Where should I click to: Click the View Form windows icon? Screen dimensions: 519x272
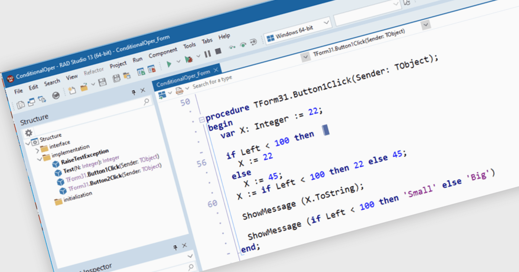(31, 102)
